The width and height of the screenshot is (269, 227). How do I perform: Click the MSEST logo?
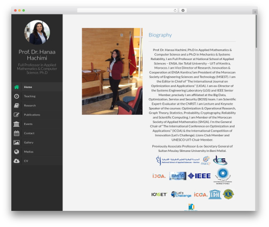click(206, 160)
